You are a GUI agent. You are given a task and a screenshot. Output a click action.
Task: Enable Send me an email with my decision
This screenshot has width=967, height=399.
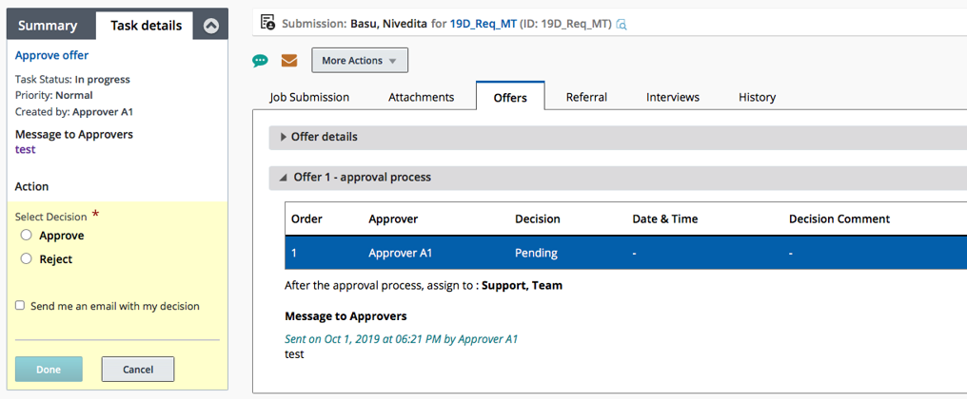(20, 306)
